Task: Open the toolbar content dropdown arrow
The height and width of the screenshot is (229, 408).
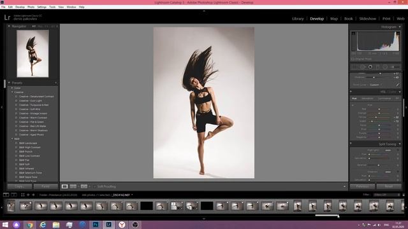Action: click(344, 186)
